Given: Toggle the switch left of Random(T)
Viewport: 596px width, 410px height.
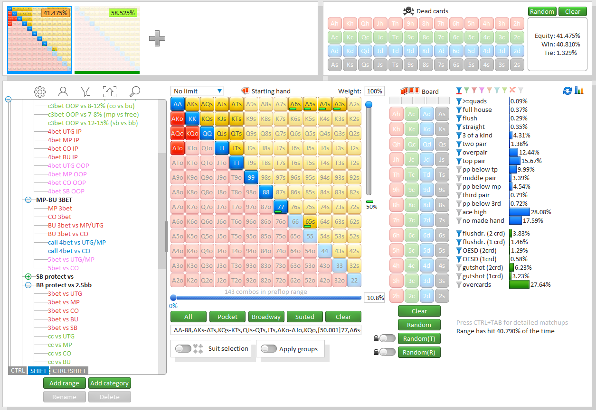Looking at the screenshot, I should (387, 338).
